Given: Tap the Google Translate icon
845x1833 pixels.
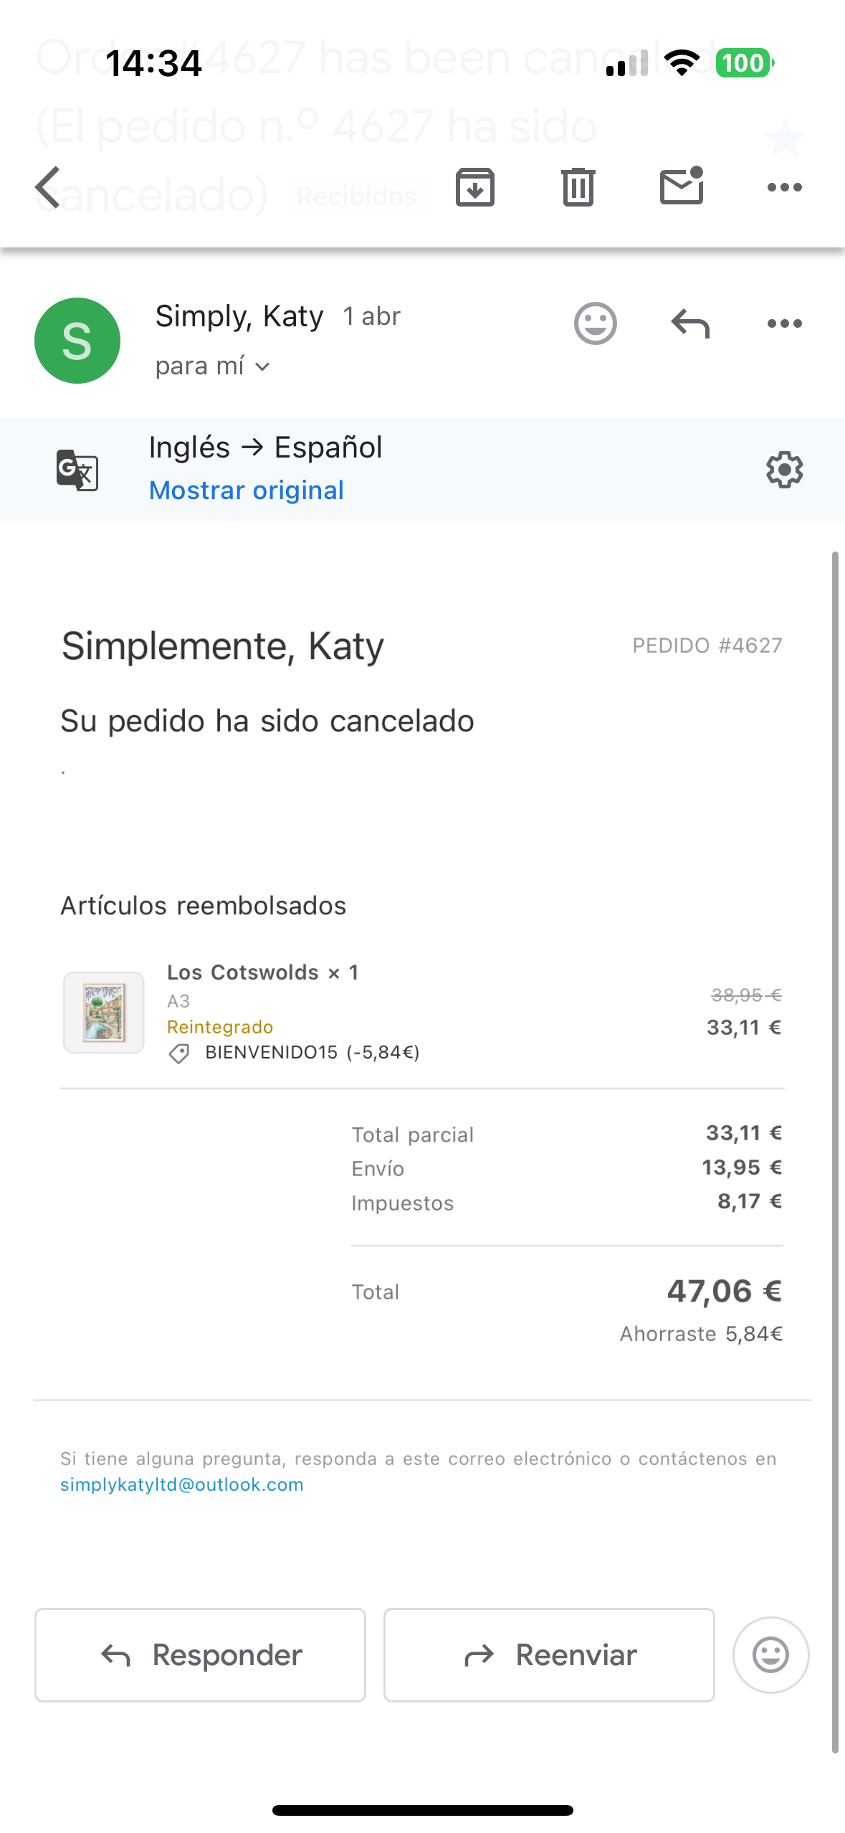Looking at the screenshot, I should tap(77, 470).
